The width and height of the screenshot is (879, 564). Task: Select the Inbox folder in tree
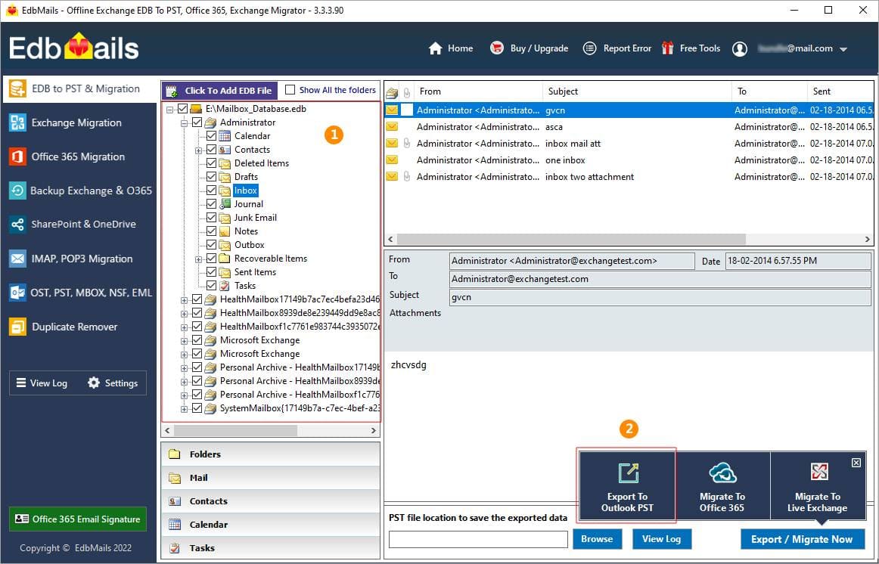coord(246,191)
